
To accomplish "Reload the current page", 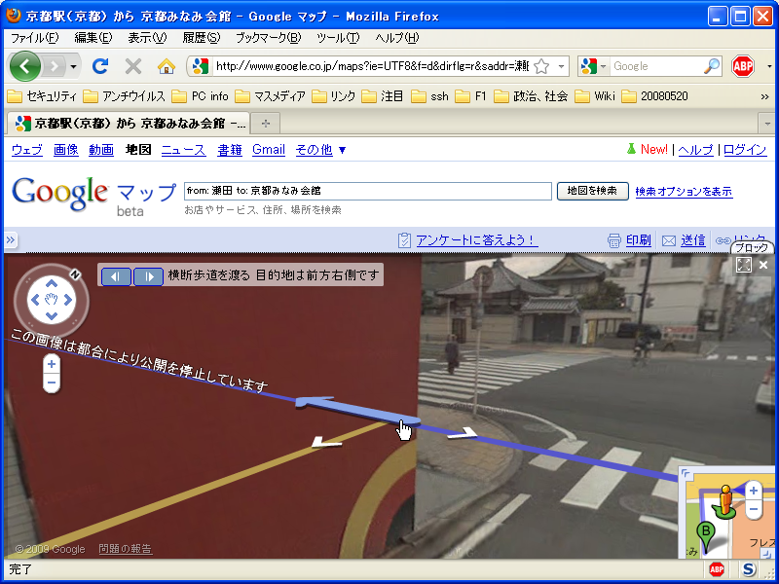I will click(x=100, y=66).
